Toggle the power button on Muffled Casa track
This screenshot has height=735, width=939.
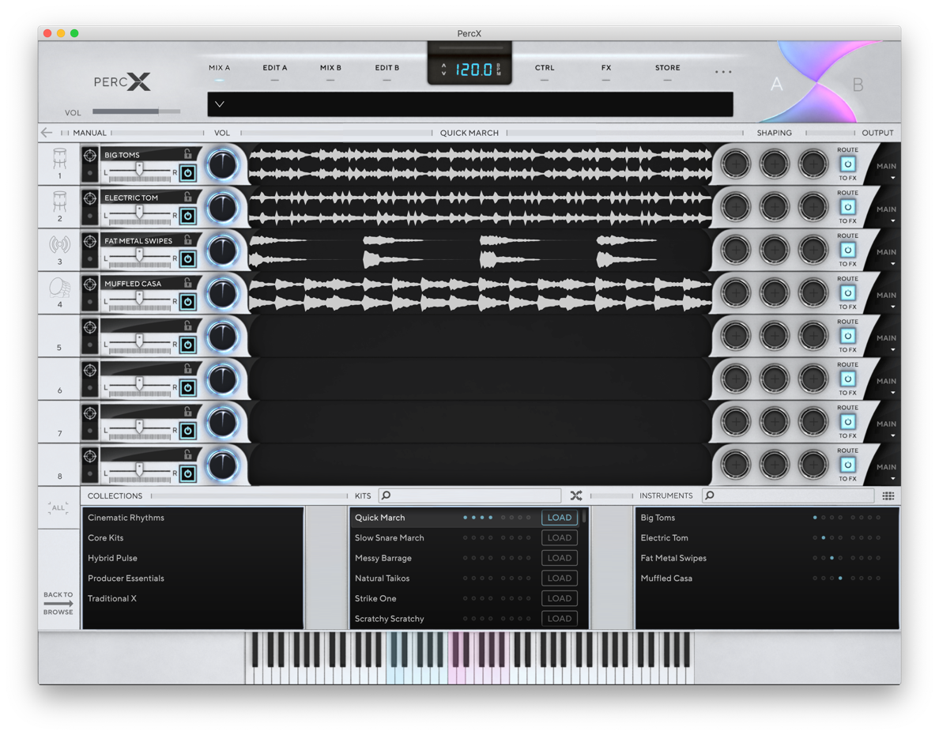coord(188,302)
